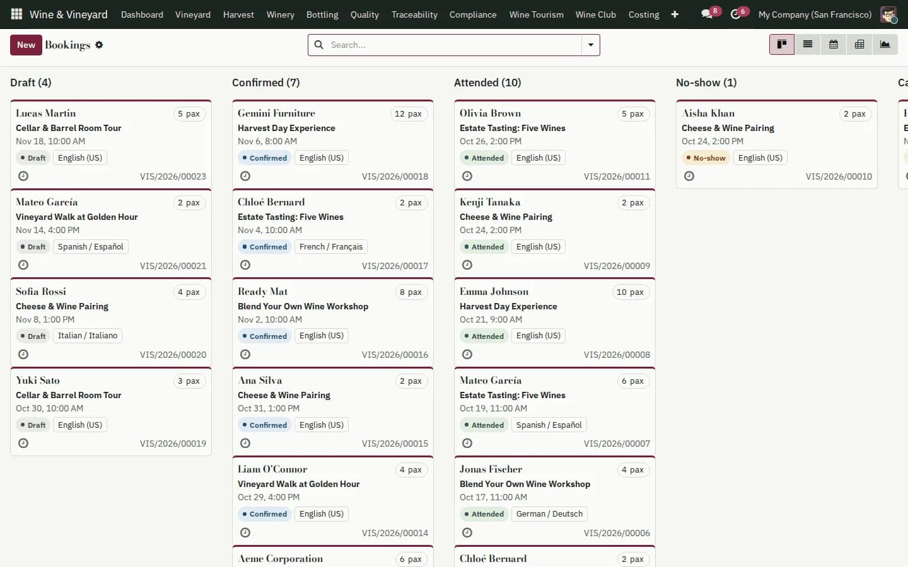Click the Spanish / Español tag on Mateo García draft
This screenshot has height=567, width=908.
91,247
